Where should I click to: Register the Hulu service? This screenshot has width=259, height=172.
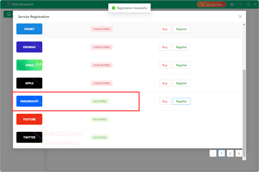point(181,65)
